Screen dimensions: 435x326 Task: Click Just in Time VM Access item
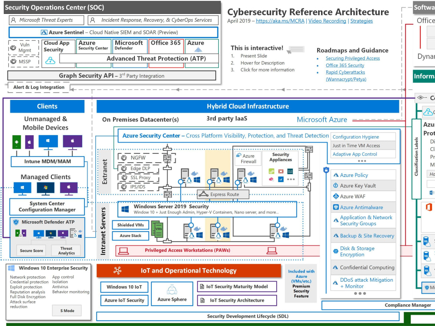tap(363, 146)
